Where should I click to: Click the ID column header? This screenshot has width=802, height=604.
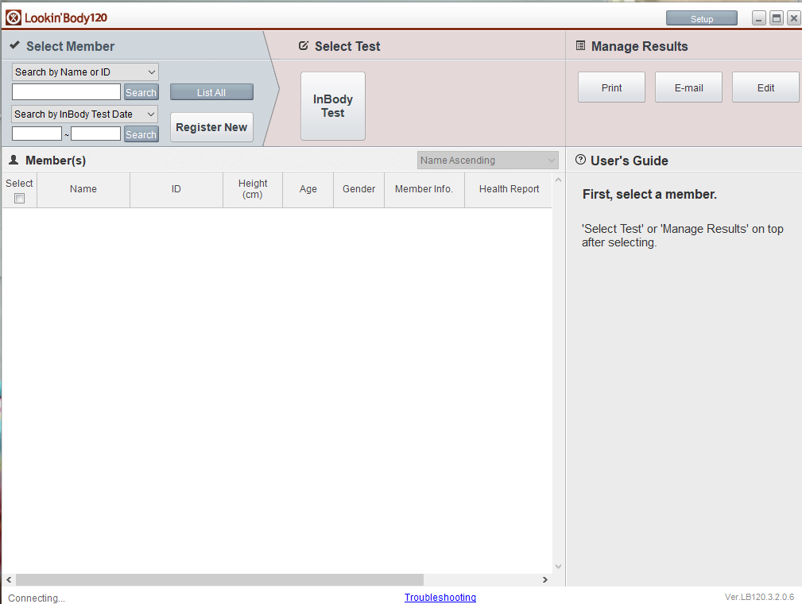click(176, 189)
